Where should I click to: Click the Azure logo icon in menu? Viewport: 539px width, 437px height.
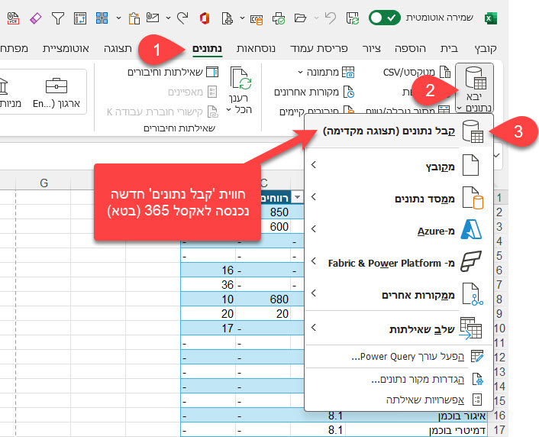[473, 230]
